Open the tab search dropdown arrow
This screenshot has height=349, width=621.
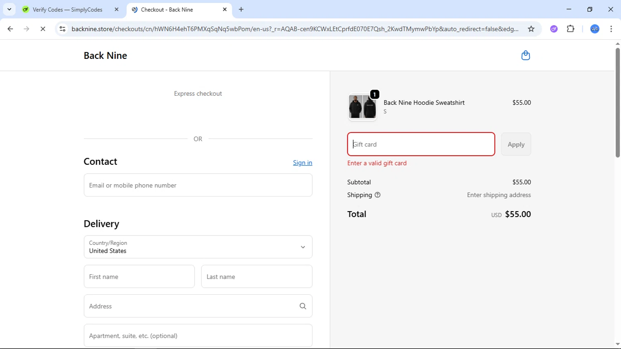click(9, 10)
